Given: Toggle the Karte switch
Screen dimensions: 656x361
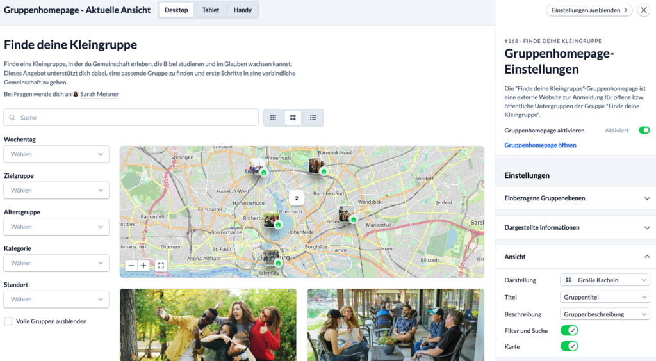Looking at the screenshot, I should point(570,346).
